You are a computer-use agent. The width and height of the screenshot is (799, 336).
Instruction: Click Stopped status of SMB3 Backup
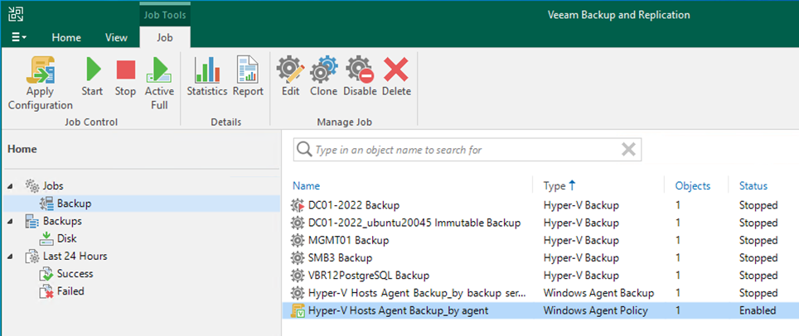[758, 257]
